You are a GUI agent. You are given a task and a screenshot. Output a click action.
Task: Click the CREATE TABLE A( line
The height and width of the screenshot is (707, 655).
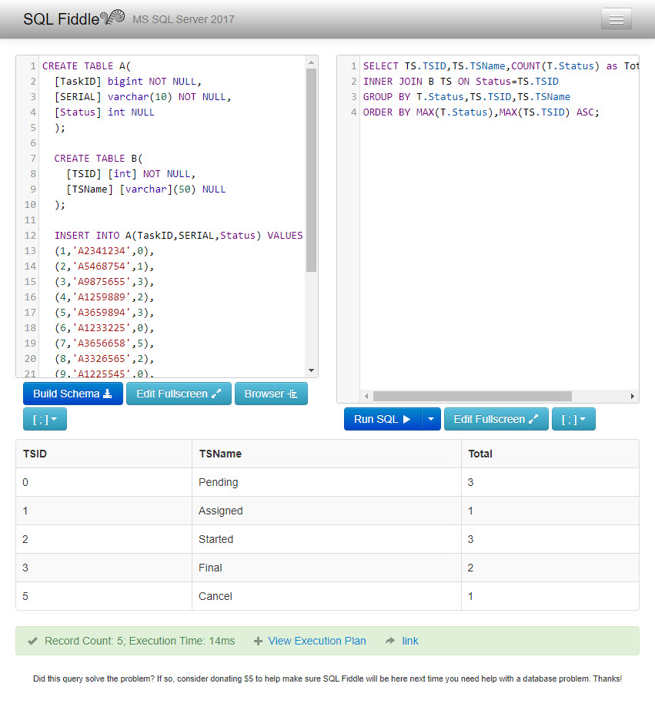pos(86,65)
